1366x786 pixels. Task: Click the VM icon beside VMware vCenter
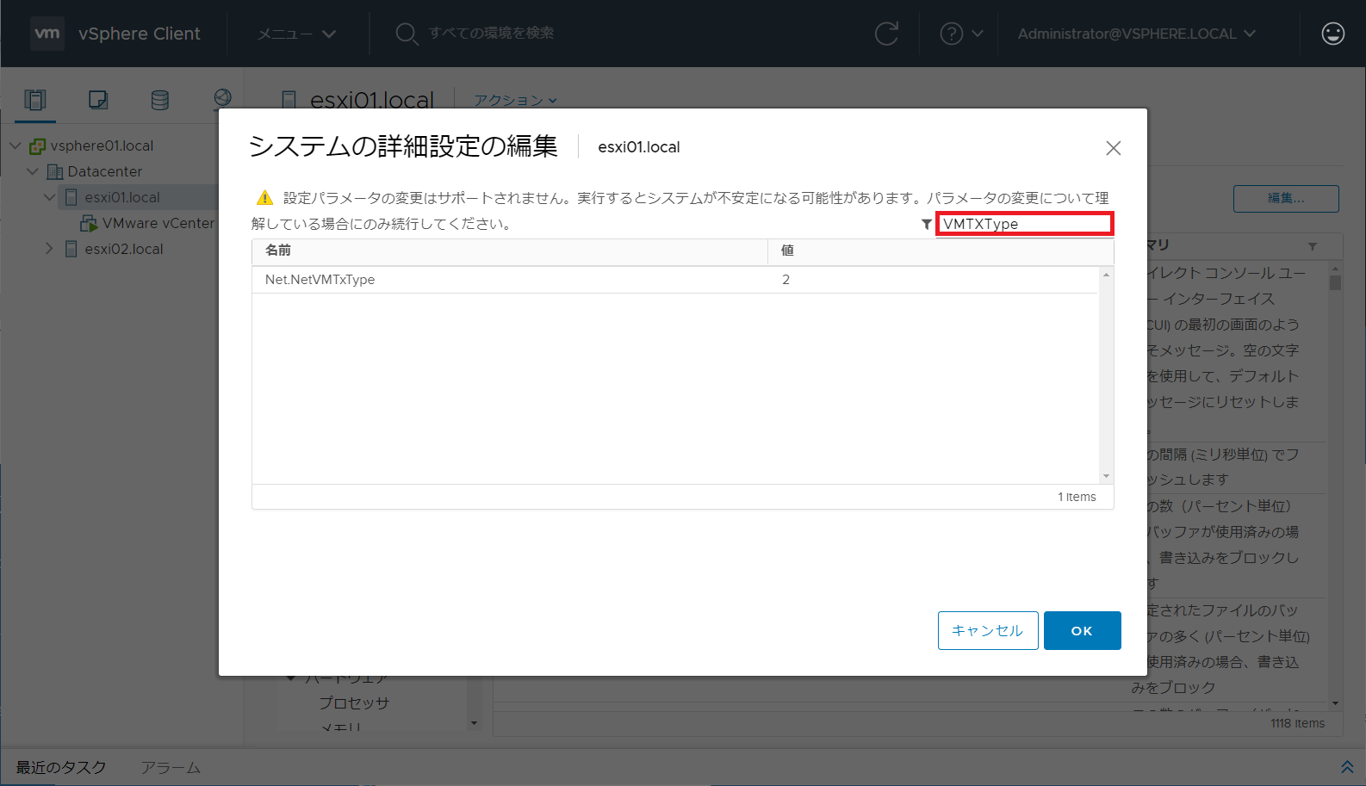pyautogui.click(x=89, y=223)
